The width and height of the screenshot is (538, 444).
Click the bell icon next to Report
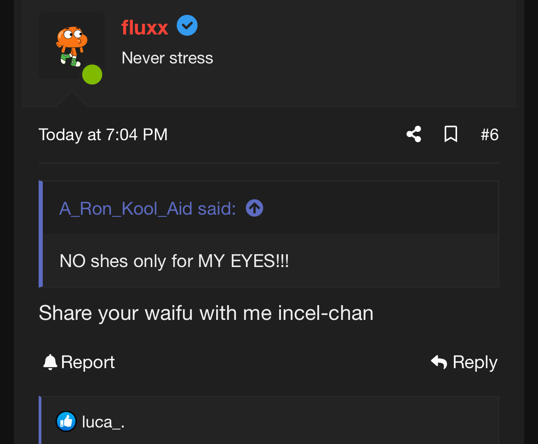[x=50, y=362]
